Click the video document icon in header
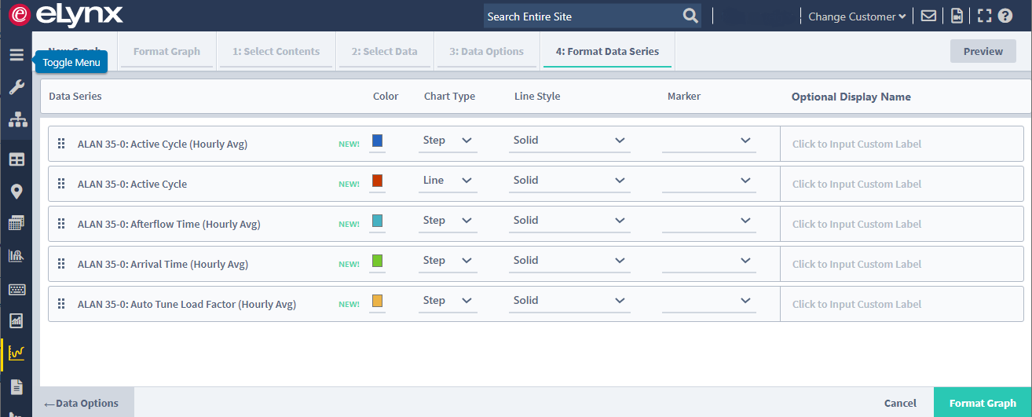The width and height of the screenshot is (1032, 417). [957, 16]
